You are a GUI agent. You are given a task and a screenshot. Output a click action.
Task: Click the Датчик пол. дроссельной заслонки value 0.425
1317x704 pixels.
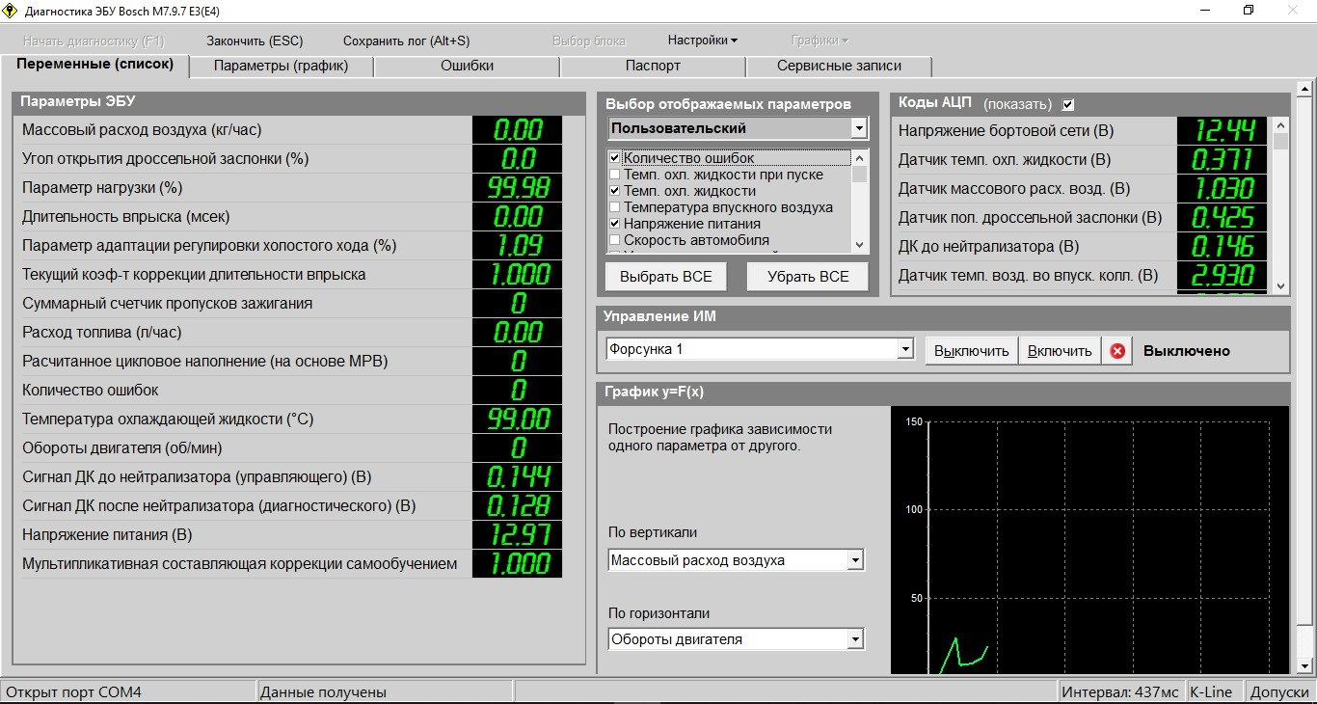[x=1222, y=218]
